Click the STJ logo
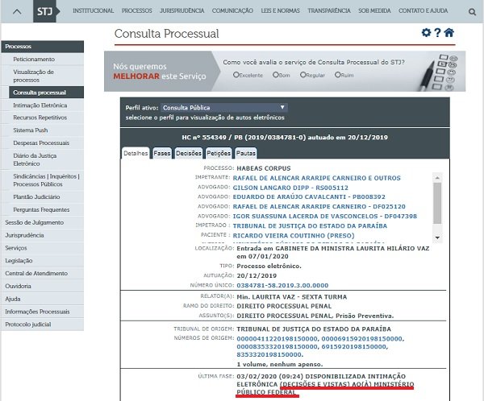Viewport: 484px width, 401px height. pyautogui.click(x=48, y=13)
